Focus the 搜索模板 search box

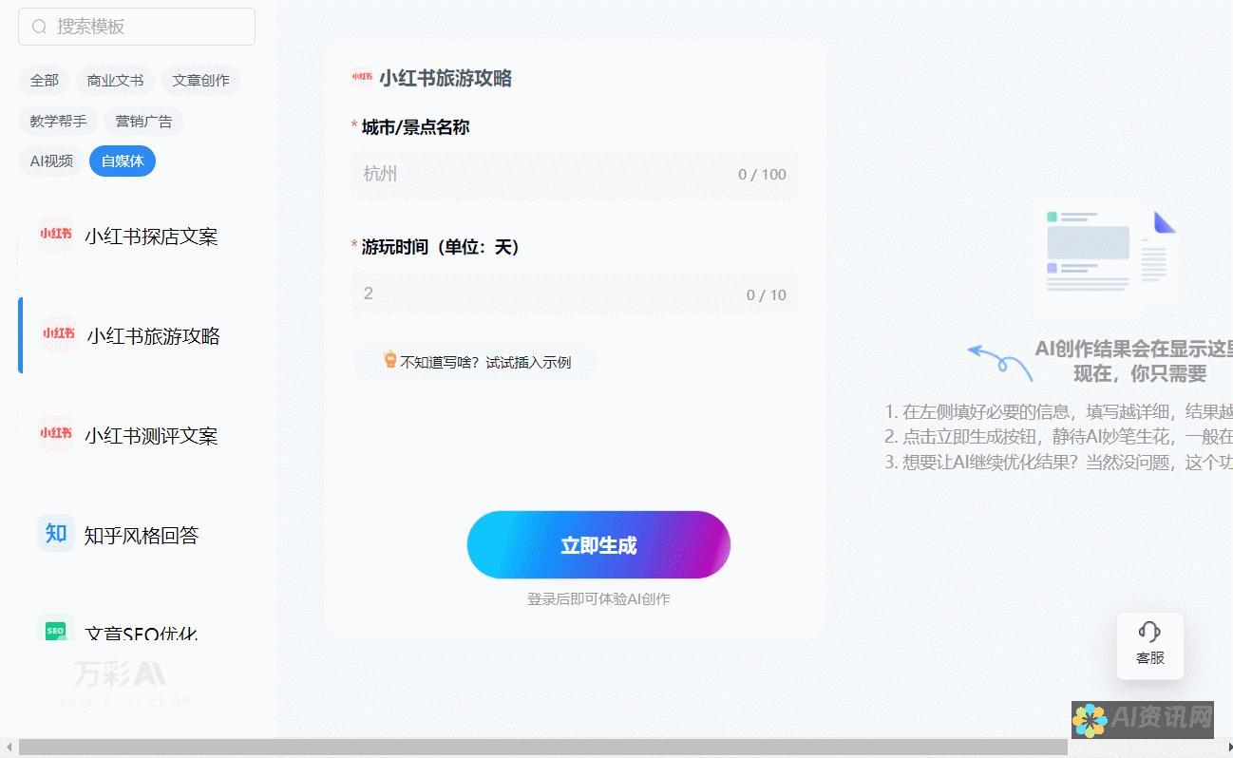tap(137, 27)
